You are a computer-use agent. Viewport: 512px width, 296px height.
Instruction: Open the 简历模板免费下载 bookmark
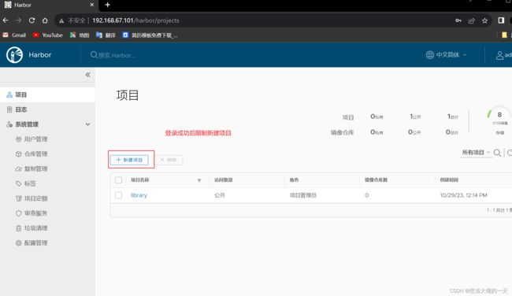[150, 35]
